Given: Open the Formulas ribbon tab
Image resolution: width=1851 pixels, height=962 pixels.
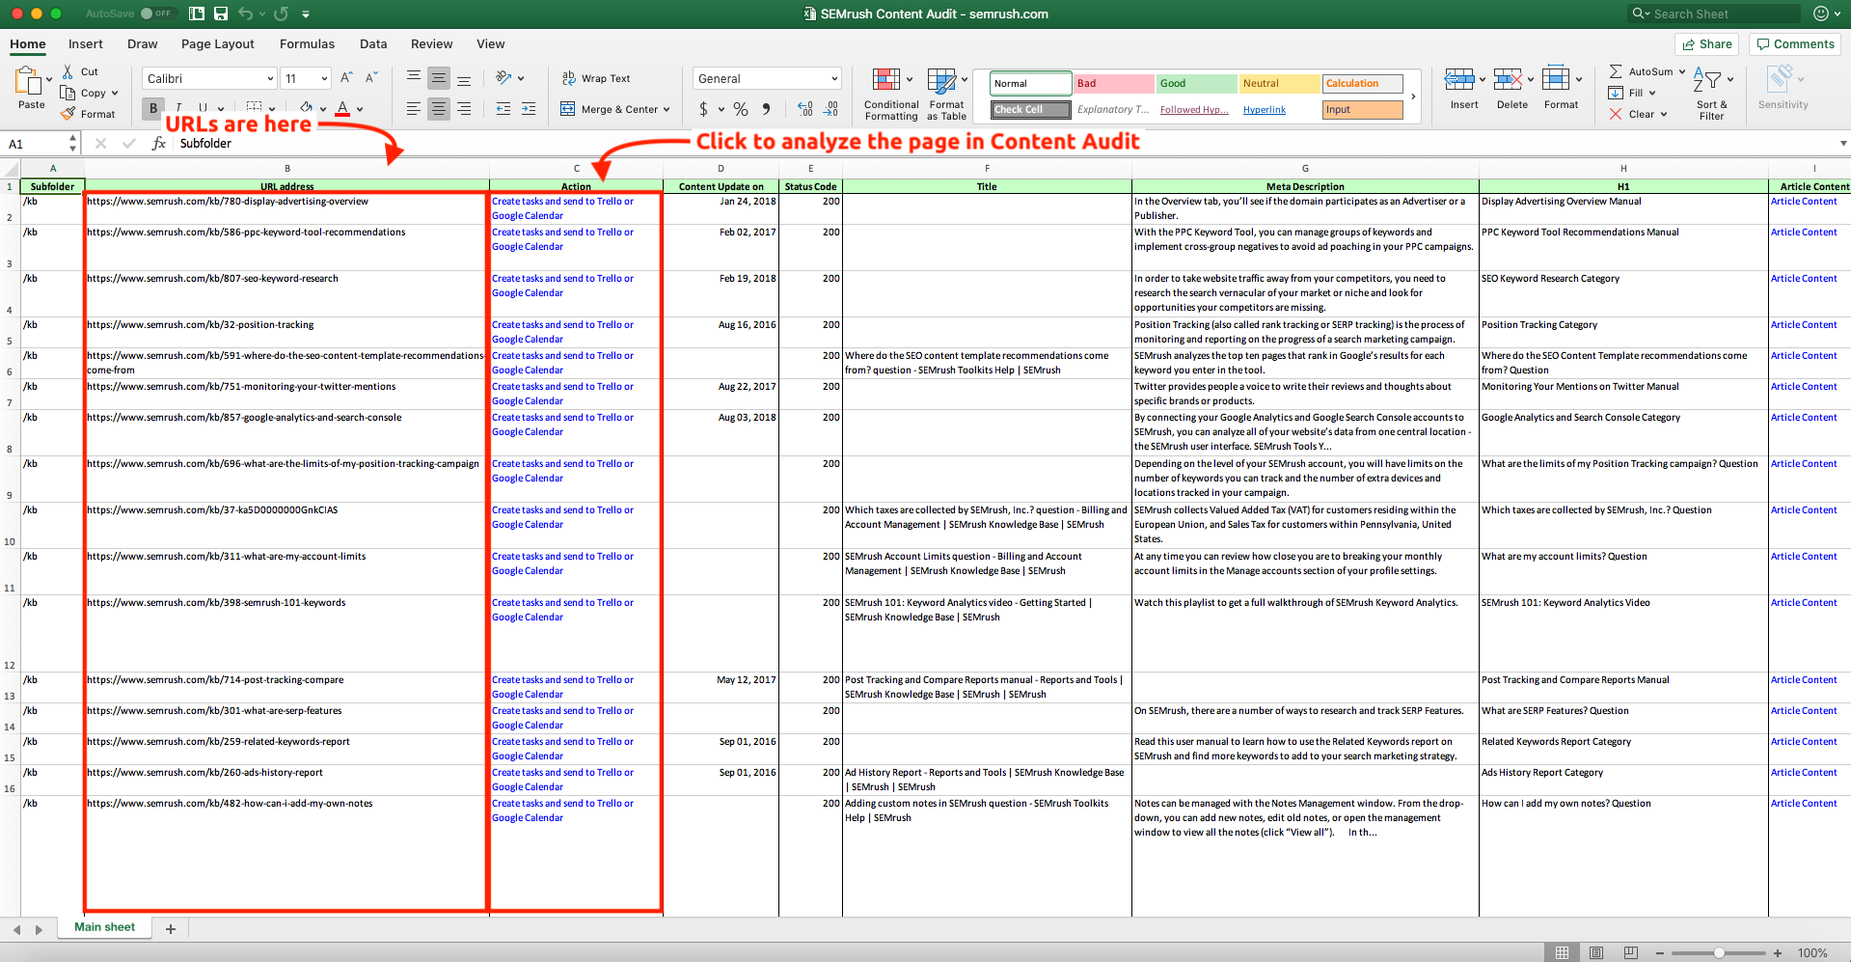Looking at the screenshot, I should pos(307,43).
